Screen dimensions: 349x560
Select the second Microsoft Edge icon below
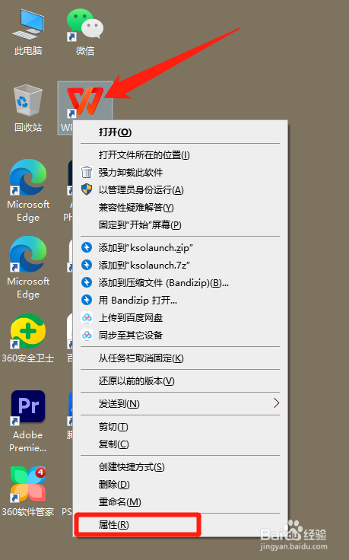click(28, 268)
